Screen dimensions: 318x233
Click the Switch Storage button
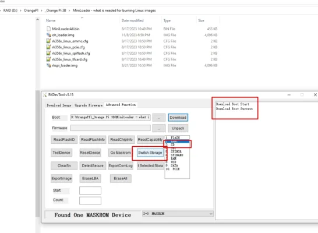(x=150, y=153)
